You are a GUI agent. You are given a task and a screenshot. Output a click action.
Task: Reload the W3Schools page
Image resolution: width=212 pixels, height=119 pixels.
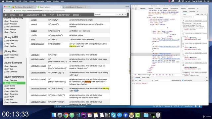[x=11, y=11]
